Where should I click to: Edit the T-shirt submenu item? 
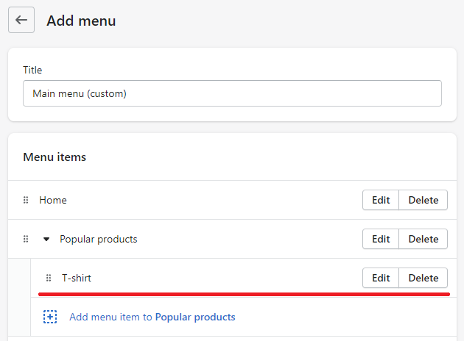pyautogui.click(x=381, y=278)
